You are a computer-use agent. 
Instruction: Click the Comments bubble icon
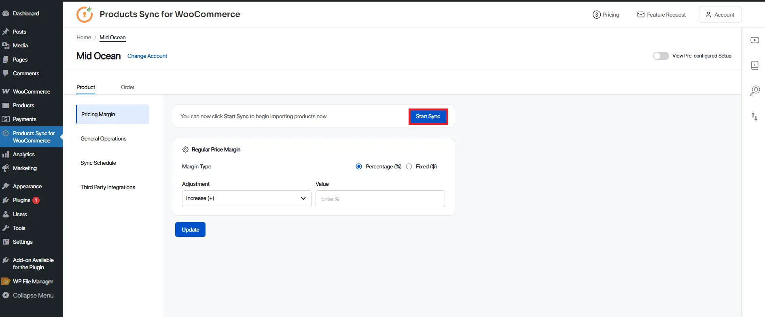[x=6, y=73]
